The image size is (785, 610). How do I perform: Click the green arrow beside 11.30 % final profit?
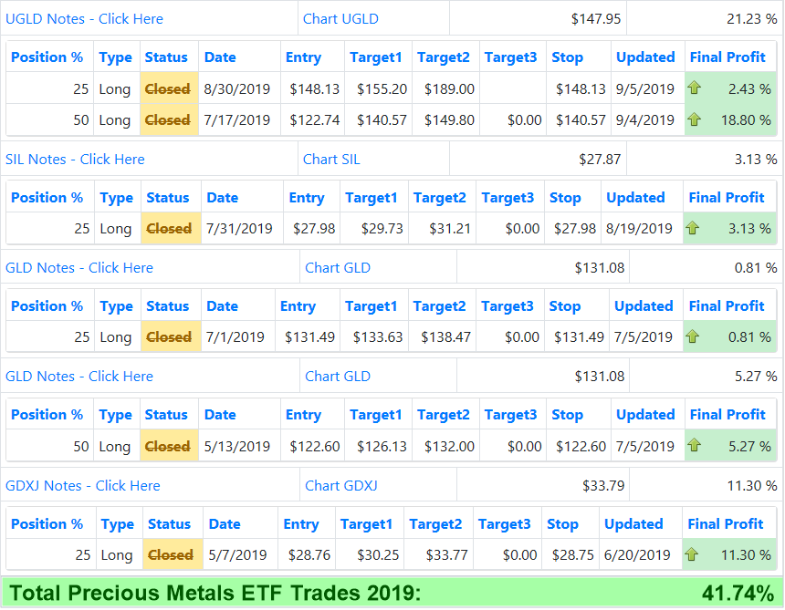(692, 554)
